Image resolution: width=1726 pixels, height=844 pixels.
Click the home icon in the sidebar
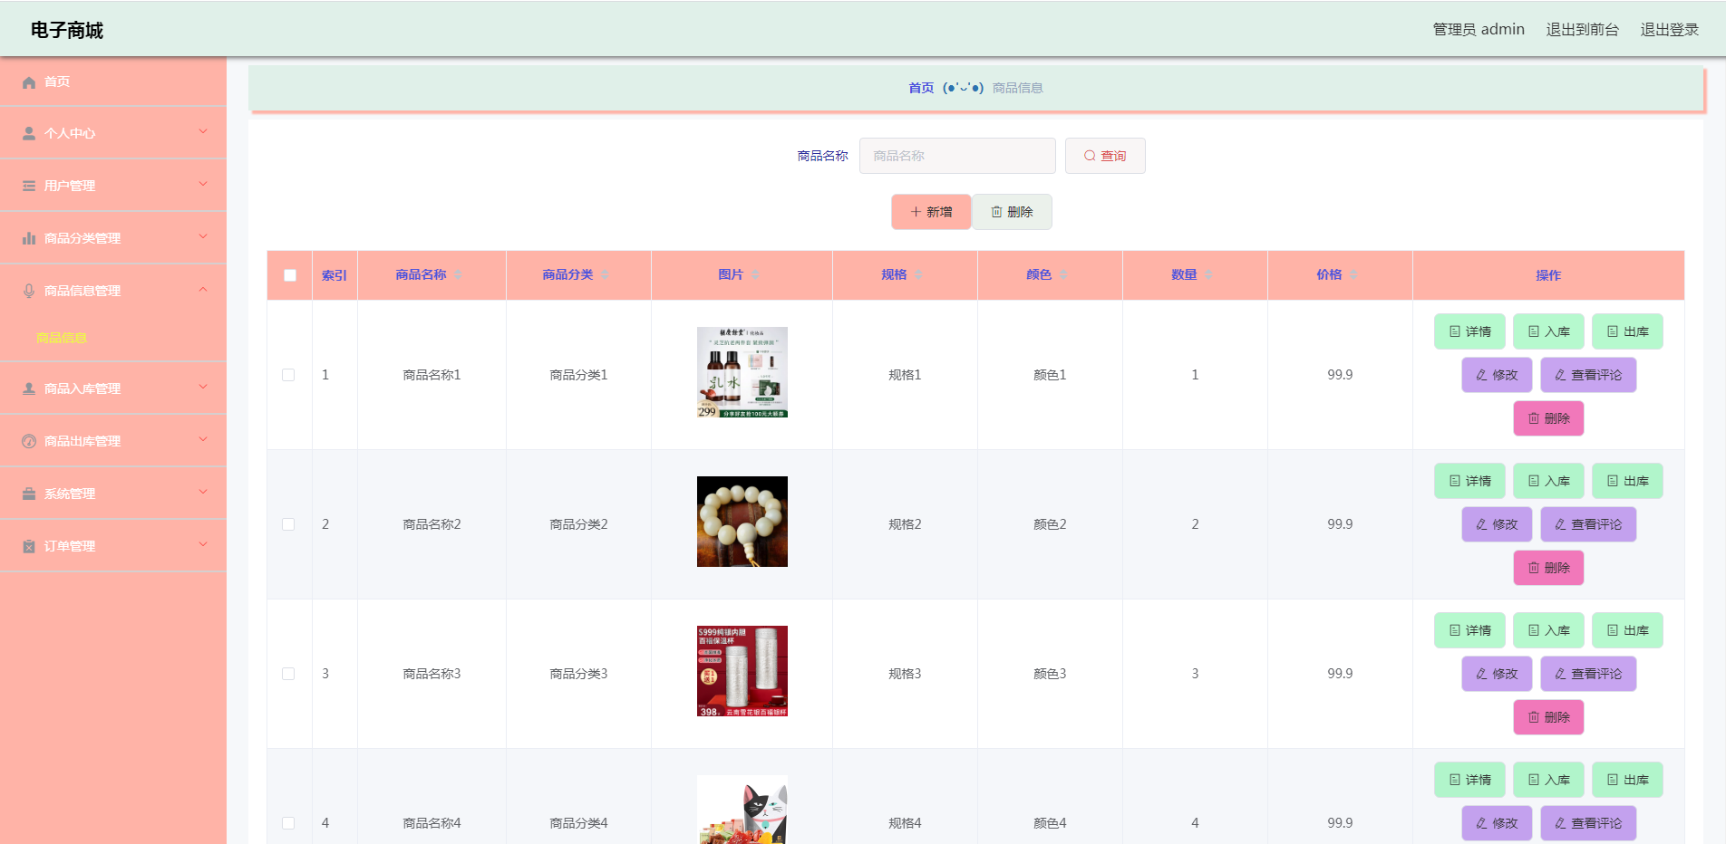[x=29, y=82]
